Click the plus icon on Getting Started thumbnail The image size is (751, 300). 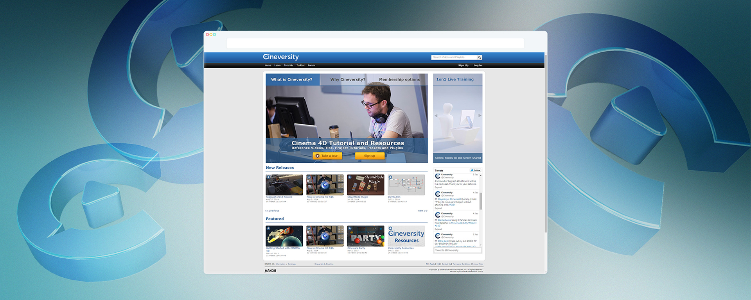pyautogui.click(x=268, y=229)
